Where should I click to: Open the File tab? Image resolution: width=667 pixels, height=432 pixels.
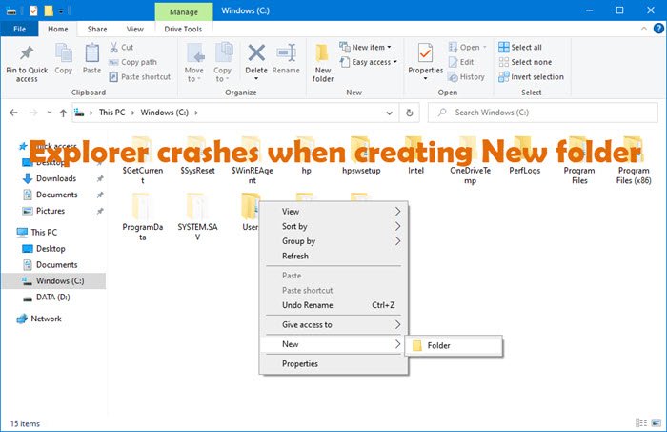tap(20, 29)
